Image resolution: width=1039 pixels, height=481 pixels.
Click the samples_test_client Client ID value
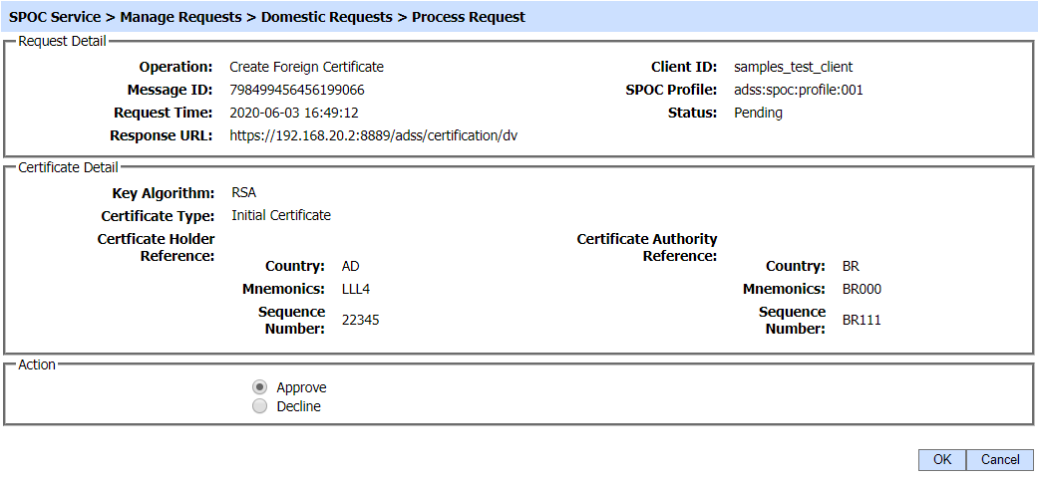pyautogui.click(x=793, y=67)
